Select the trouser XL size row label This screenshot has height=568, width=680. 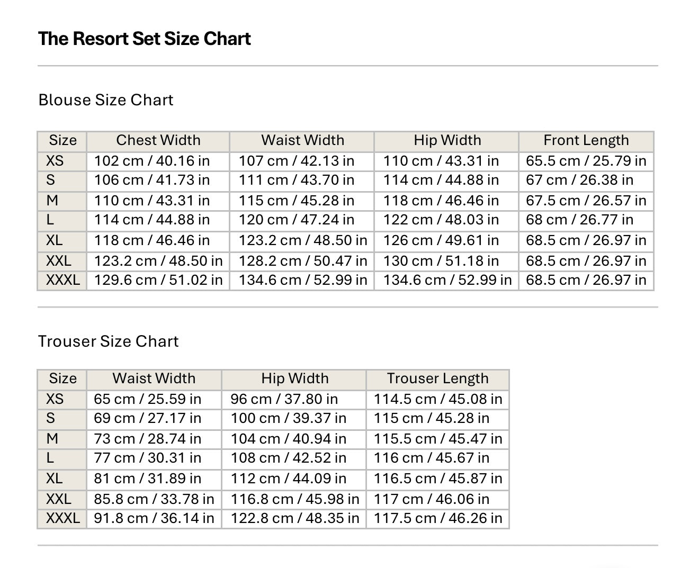[x=54, y=479]
